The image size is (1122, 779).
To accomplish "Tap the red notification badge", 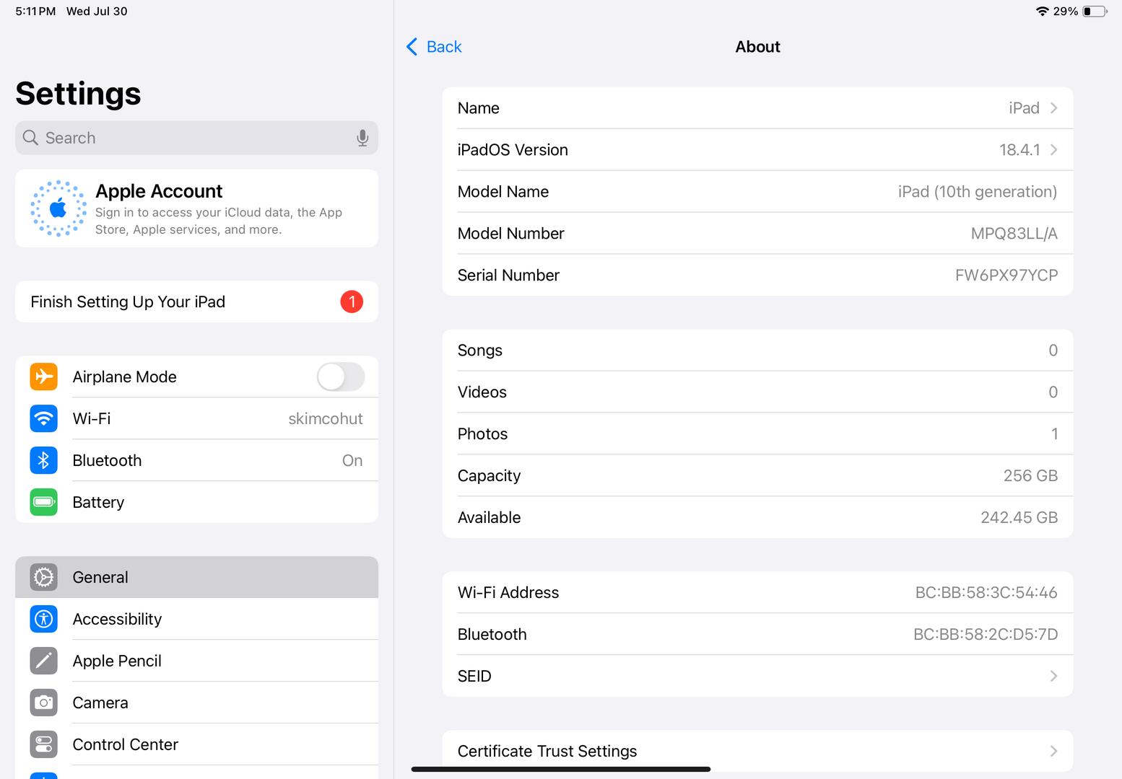I will pyautogui.click(x=352, y=302).
